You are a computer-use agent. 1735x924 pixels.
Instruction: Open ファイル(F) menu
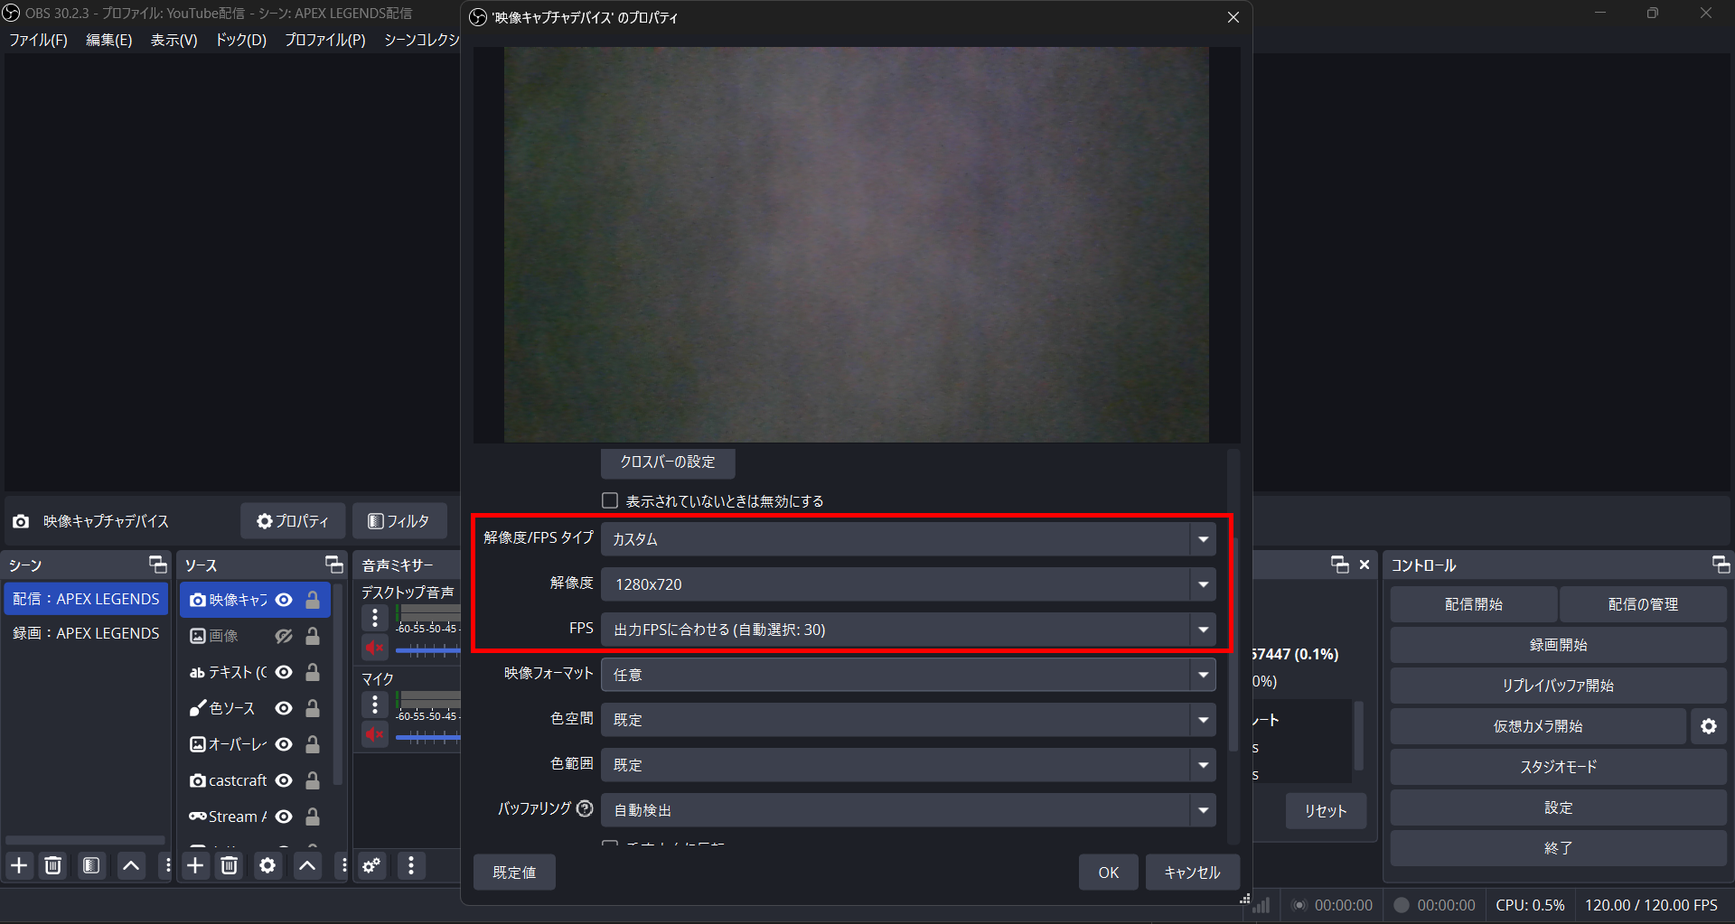[38, 40]
